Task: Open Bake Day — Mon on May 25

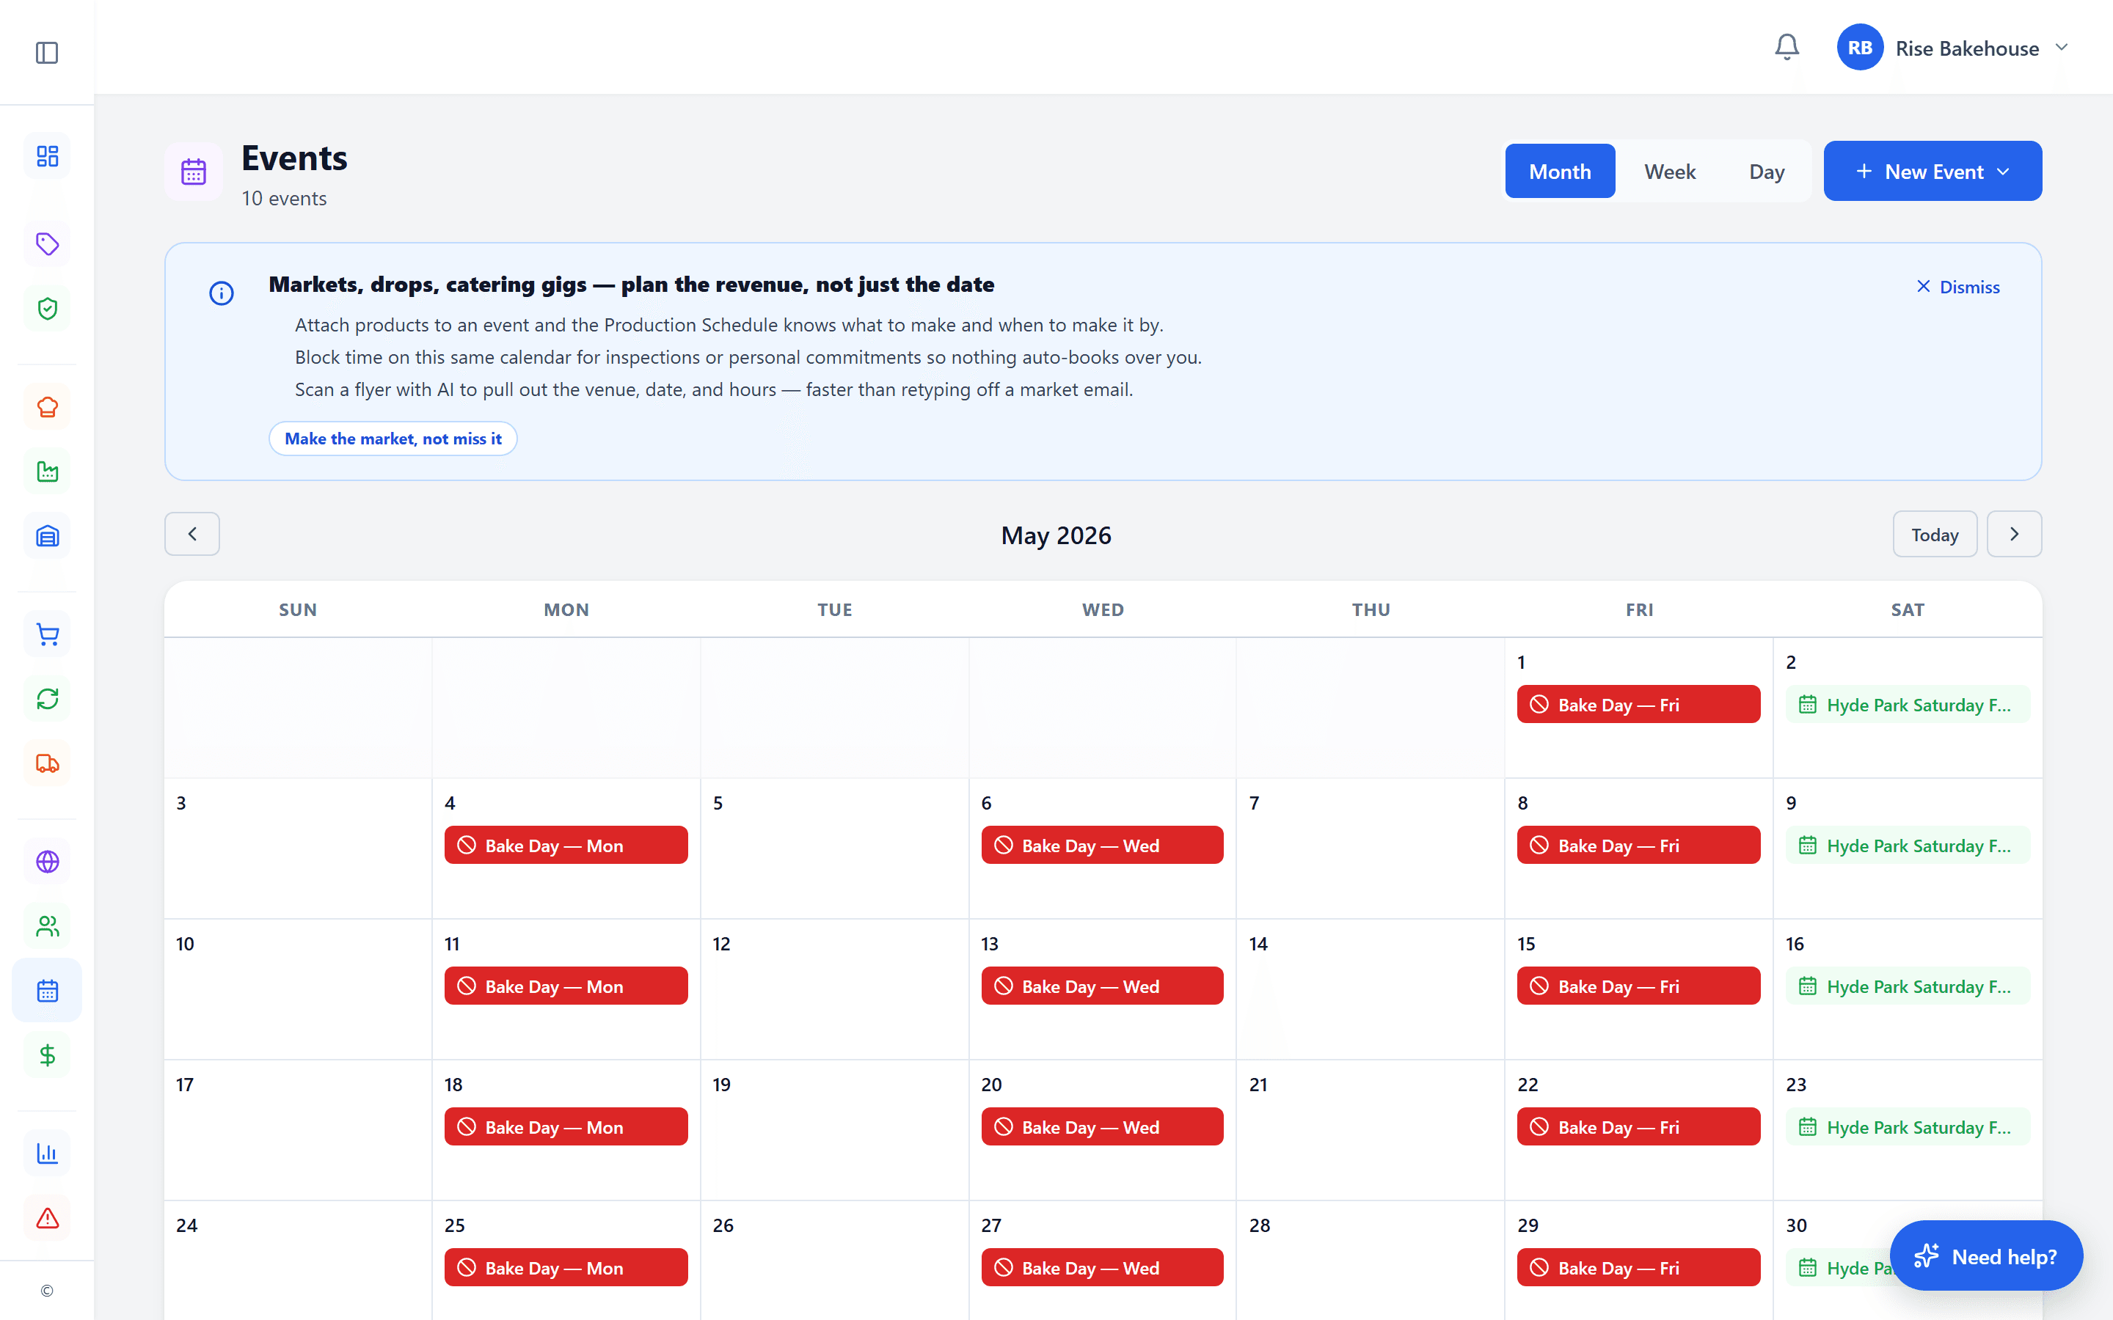Action: [x=566, y=1266]
